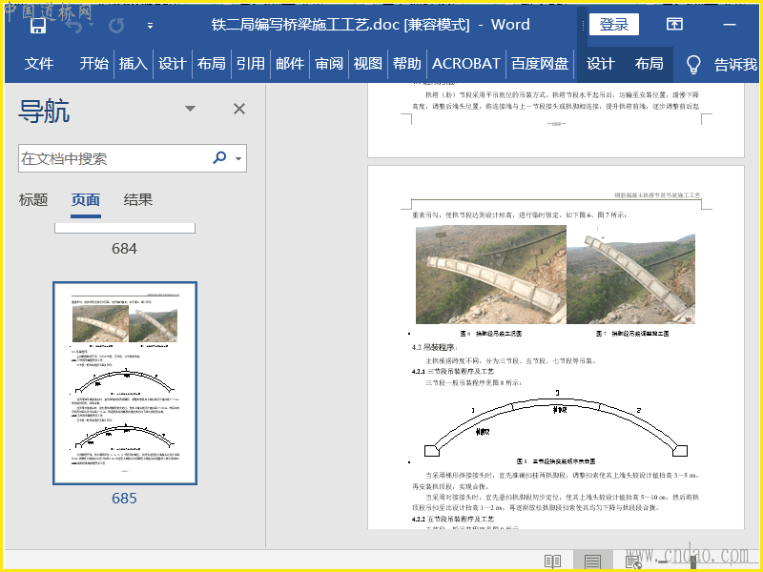Click the Undo arrow icon
This screenshot has height=572, width=763.
[x=74, y=26]
